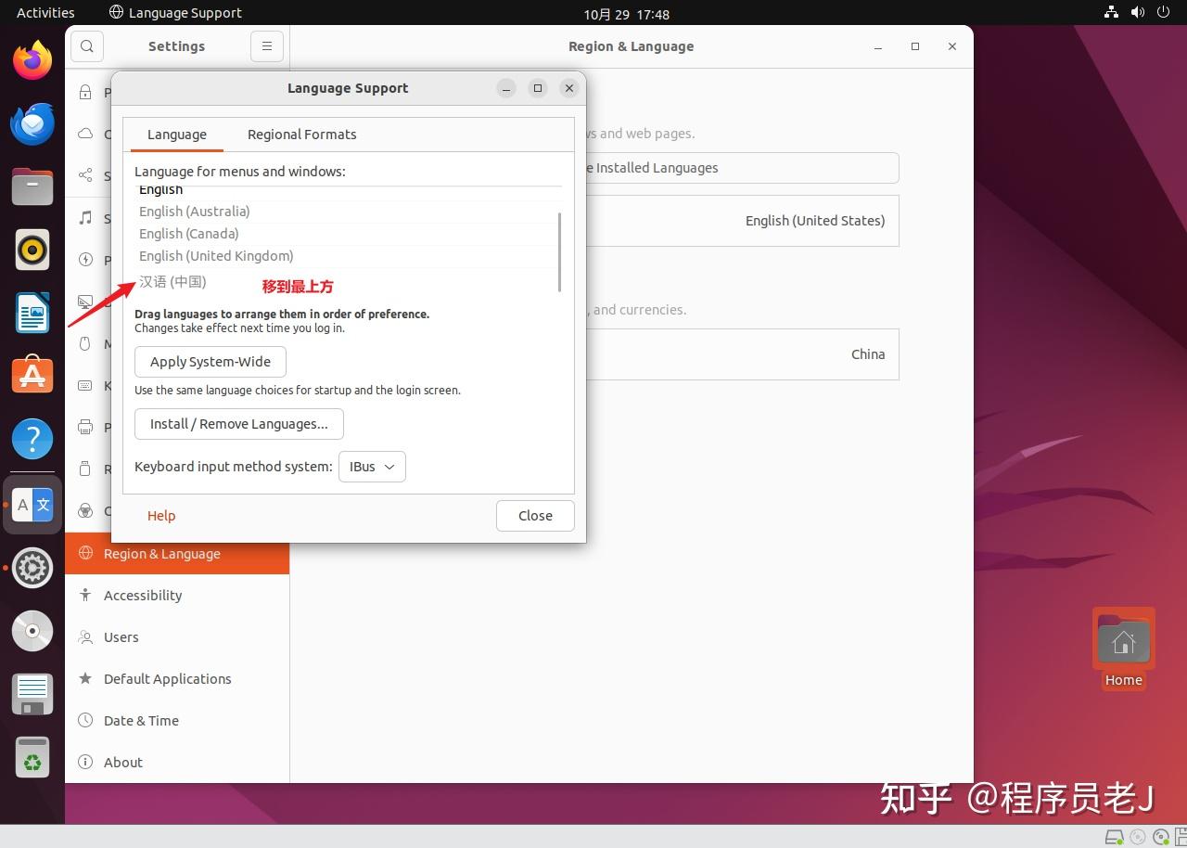Click the Keyboard icon in the Settings sidebar
Image resolution: width=1187 pixels, height=848 pixels.
(x=86, y=384)
